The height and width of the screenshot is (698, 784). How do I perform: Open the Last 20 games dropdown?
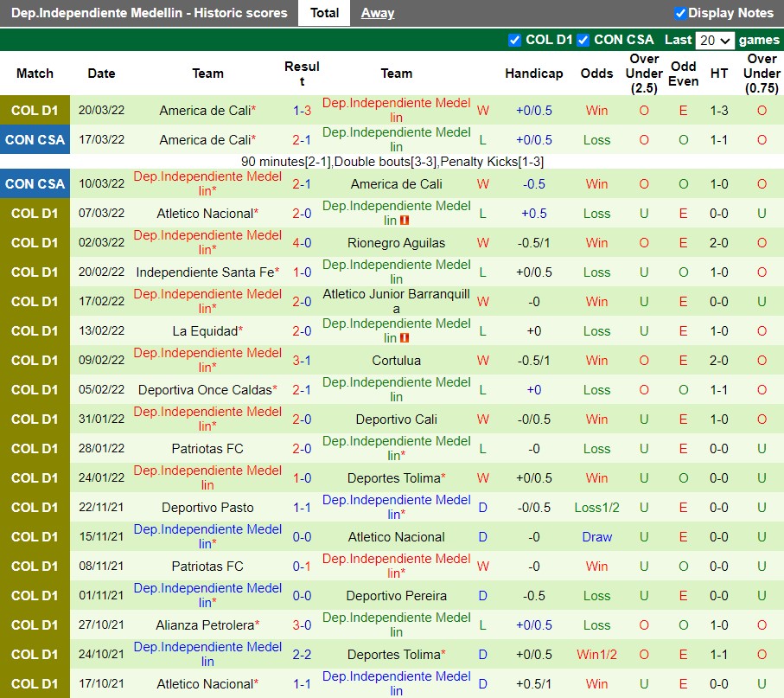pyautogui.click(x=715, y=40)
